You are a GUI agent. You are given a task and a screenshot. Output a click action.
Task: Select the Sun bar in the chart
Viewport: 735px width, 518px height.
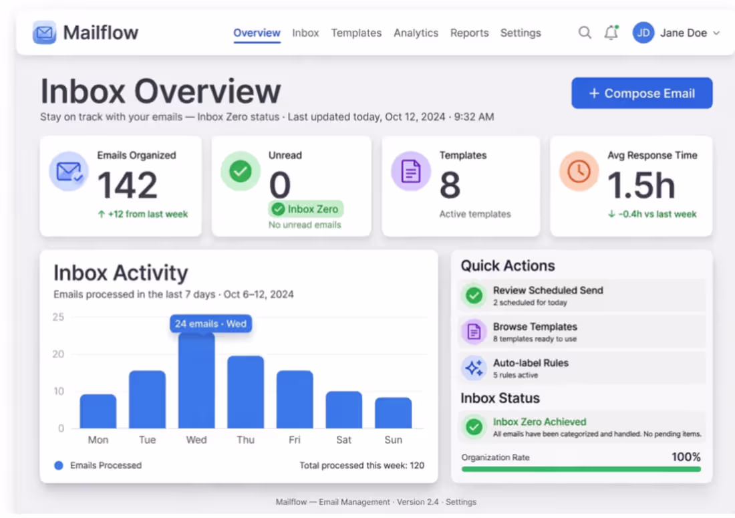click(394, 412)
